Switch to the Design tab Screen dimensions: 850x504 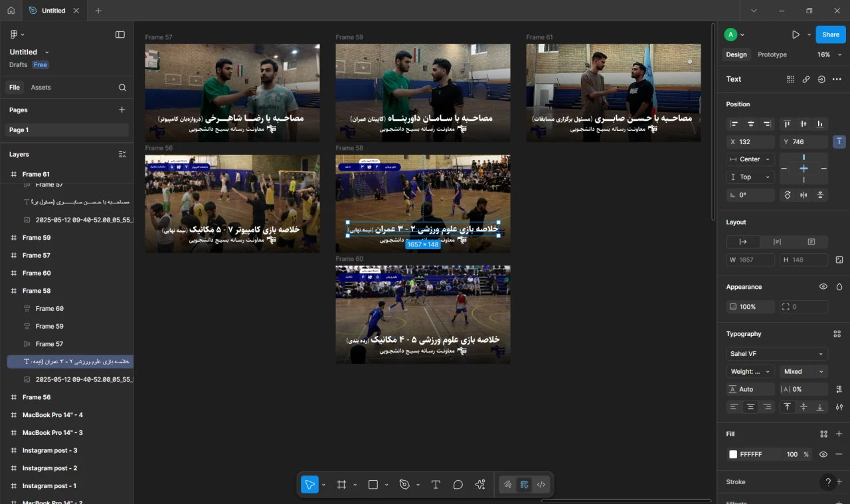(x=736, y=54)
